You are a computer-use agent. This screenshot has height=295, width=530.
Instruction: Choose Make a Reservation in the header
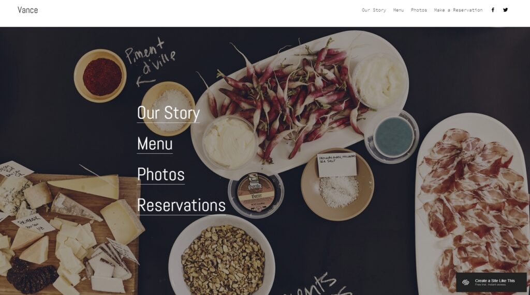point(459,10)
